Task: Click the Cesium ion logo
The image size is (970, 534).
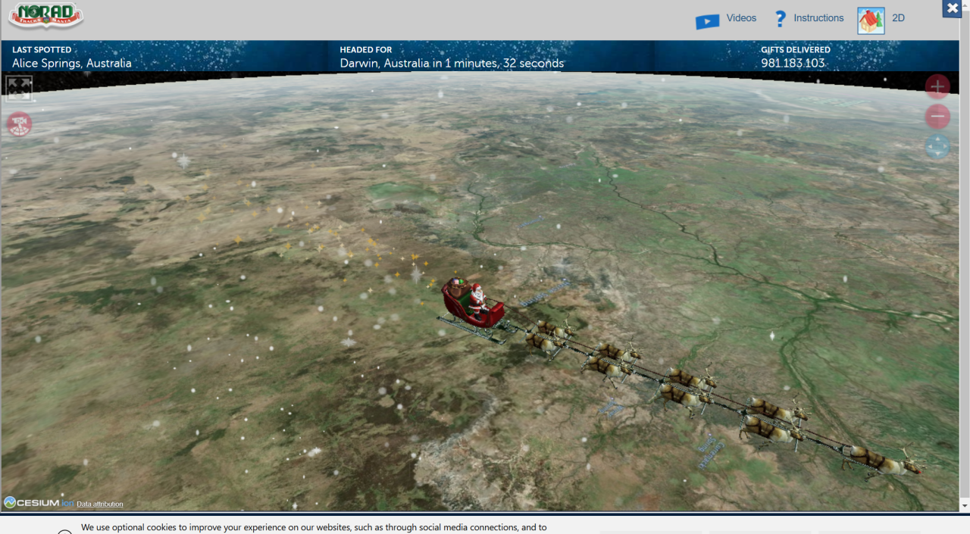Action: click(39, 503)
